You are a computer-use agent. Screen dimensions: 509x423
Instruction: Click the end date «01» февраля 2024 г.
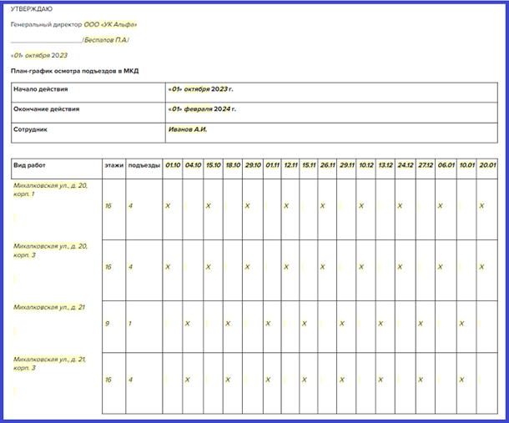click(202, 109)
